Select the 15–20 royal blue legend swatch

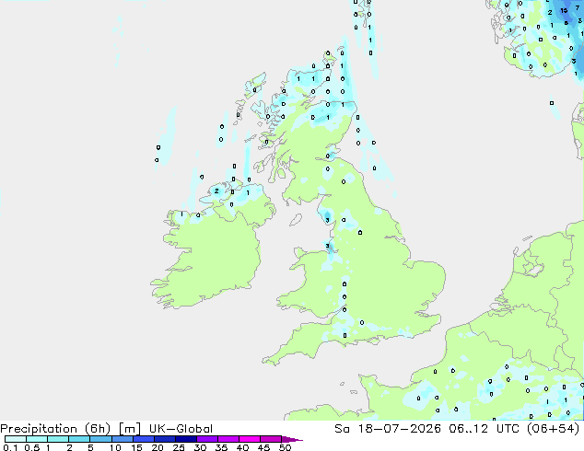(x=144, y=439)
